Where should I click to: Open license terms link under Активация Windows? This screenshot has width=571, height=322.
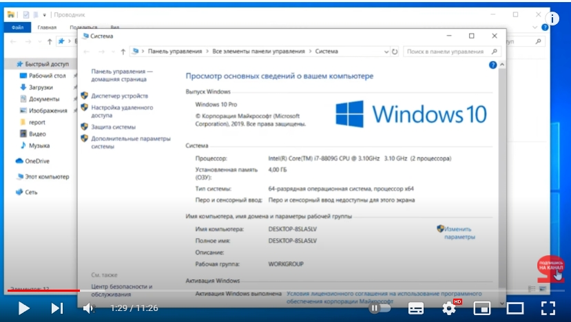click(x=384, y=297)
